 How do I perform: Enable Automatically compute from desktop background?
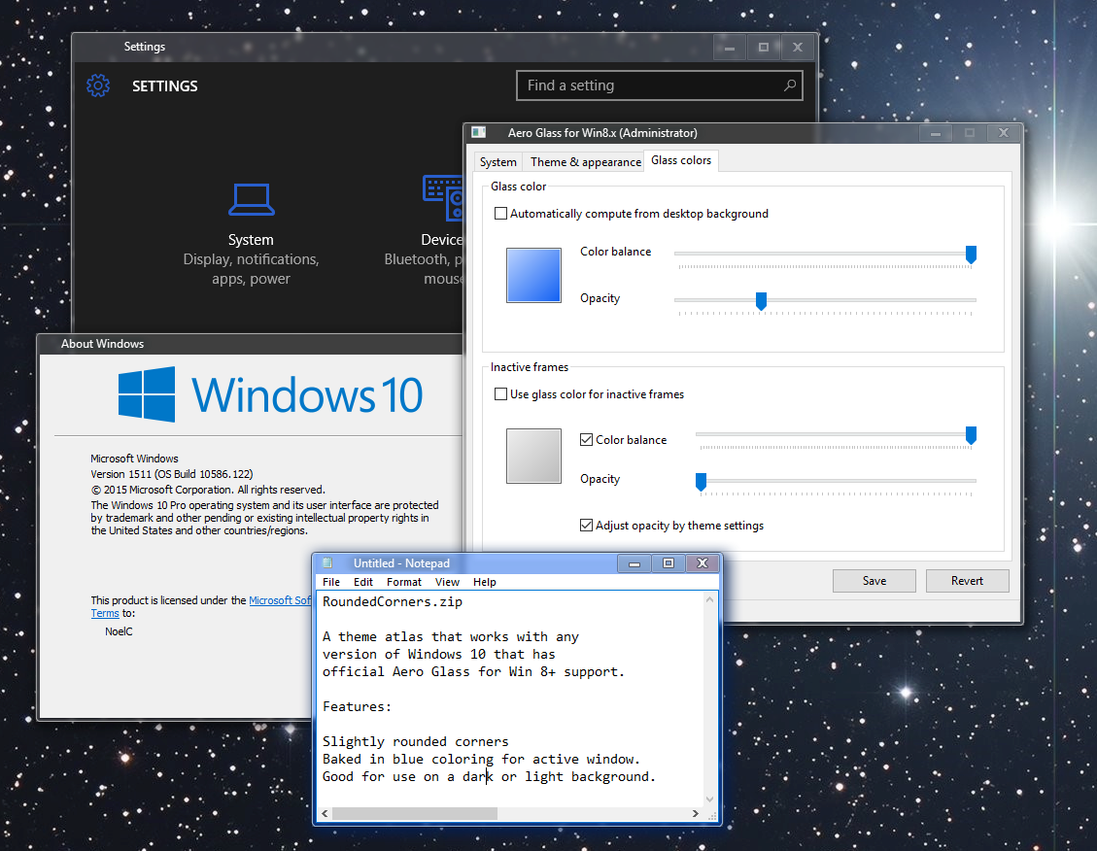click(x=501, y=214)
